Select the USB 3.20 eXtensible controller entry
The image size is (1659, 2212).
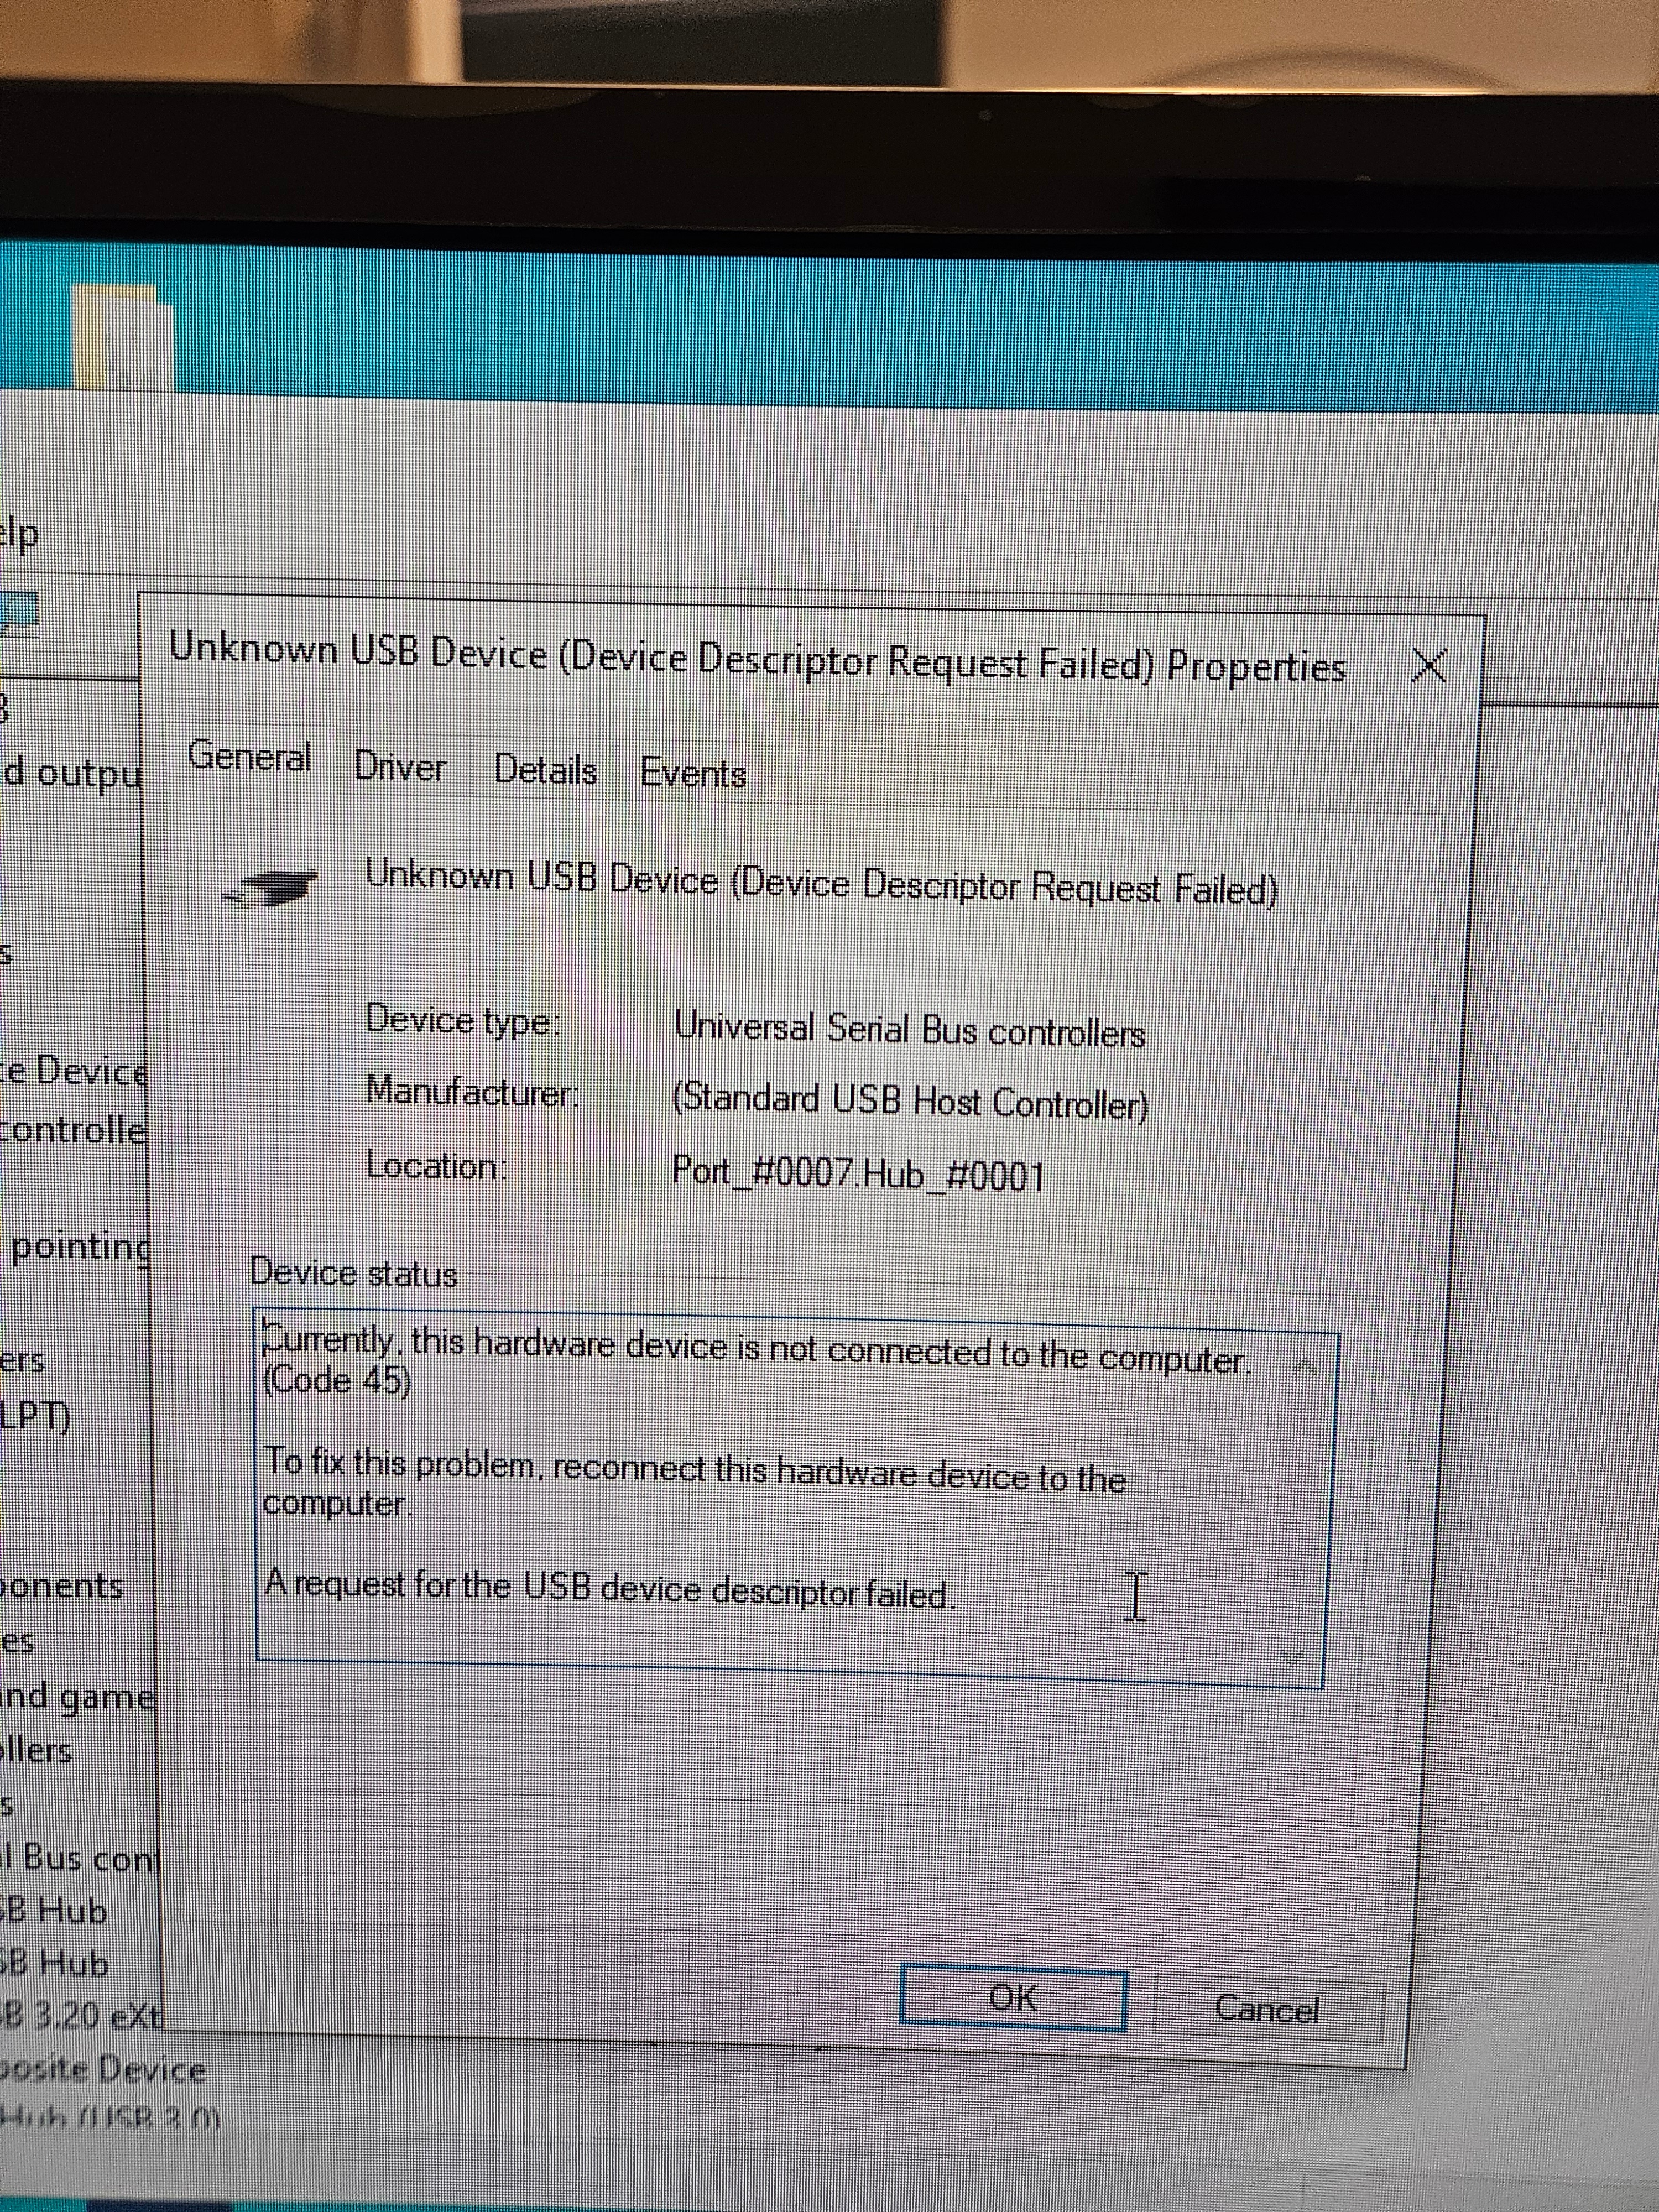coord(80,2016)
